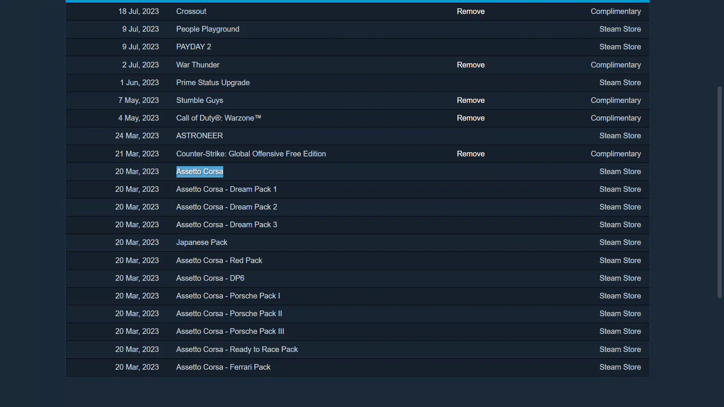The image size is (724, 407).
Task: Click Assetto Corsa - Red Pack
Action: coord(219,260)
